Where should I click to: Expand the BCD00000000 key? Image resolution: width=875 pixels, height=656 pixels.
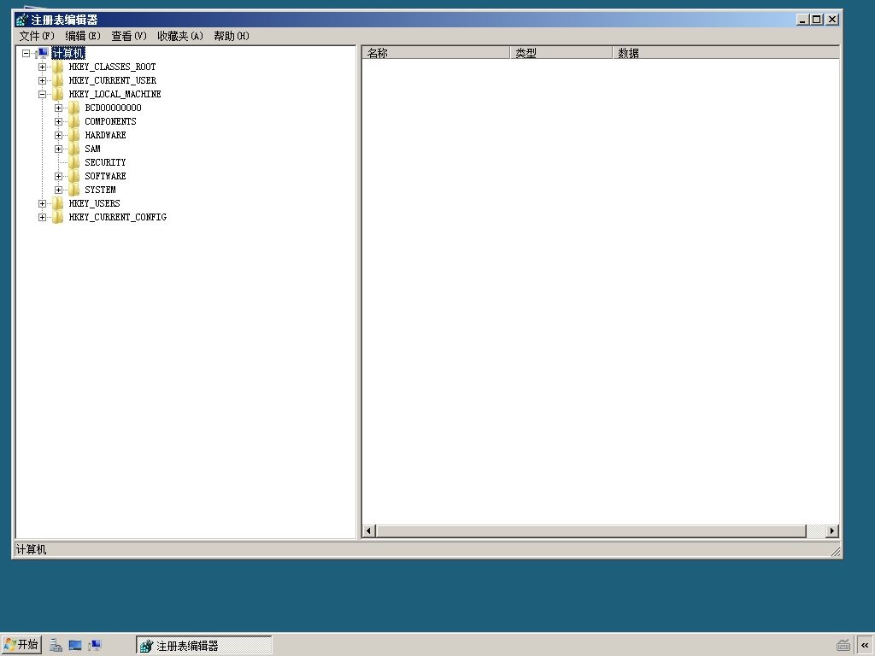(x=58, y=108)
